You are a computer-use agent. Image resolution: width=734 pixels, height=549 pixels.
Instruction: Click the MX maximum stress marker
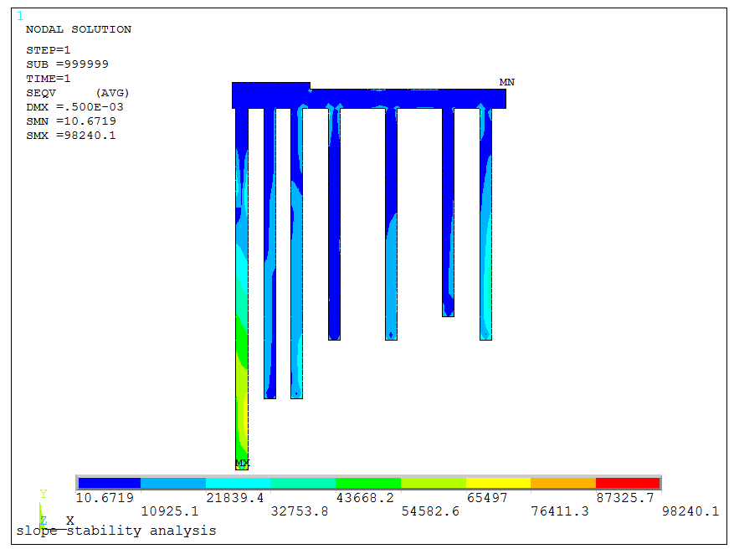[242, 463]
